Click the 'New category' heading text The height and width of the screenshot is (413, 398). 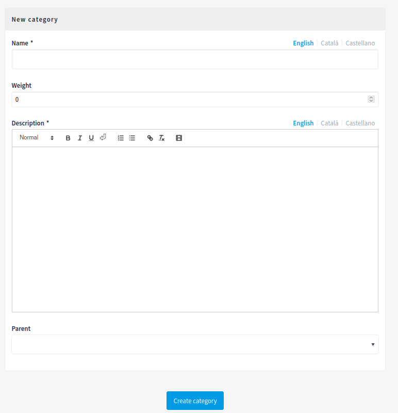click(35, 20)
